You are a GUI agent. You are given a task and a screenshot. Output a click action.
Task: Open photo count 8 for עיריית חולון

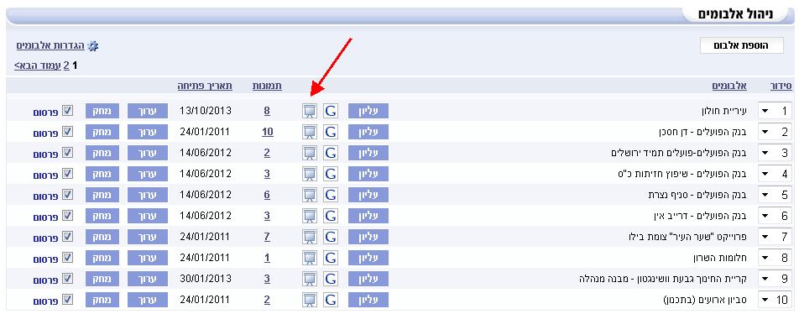(267, 111)
